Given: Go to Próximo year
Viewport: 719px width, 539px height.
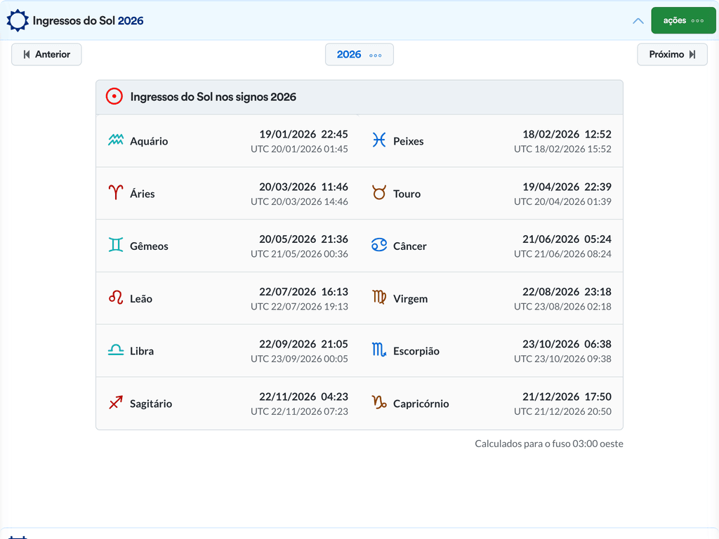Looking at the screenshot, I should pyautogui.click(x=672, y=55).
